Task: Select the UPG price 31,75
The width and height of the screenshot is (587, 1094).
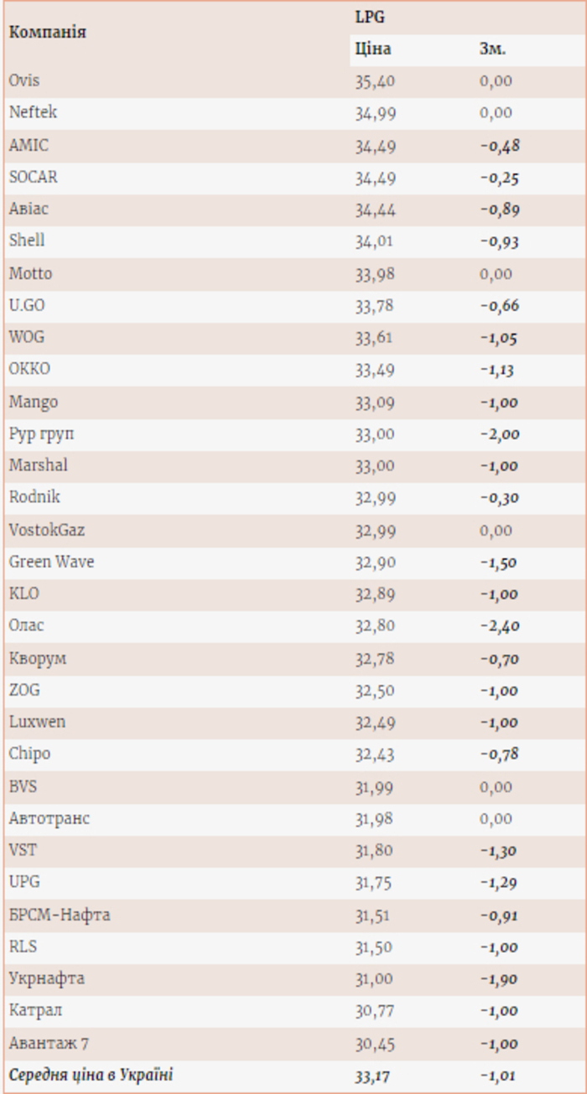Action: (x=374, y=883)
